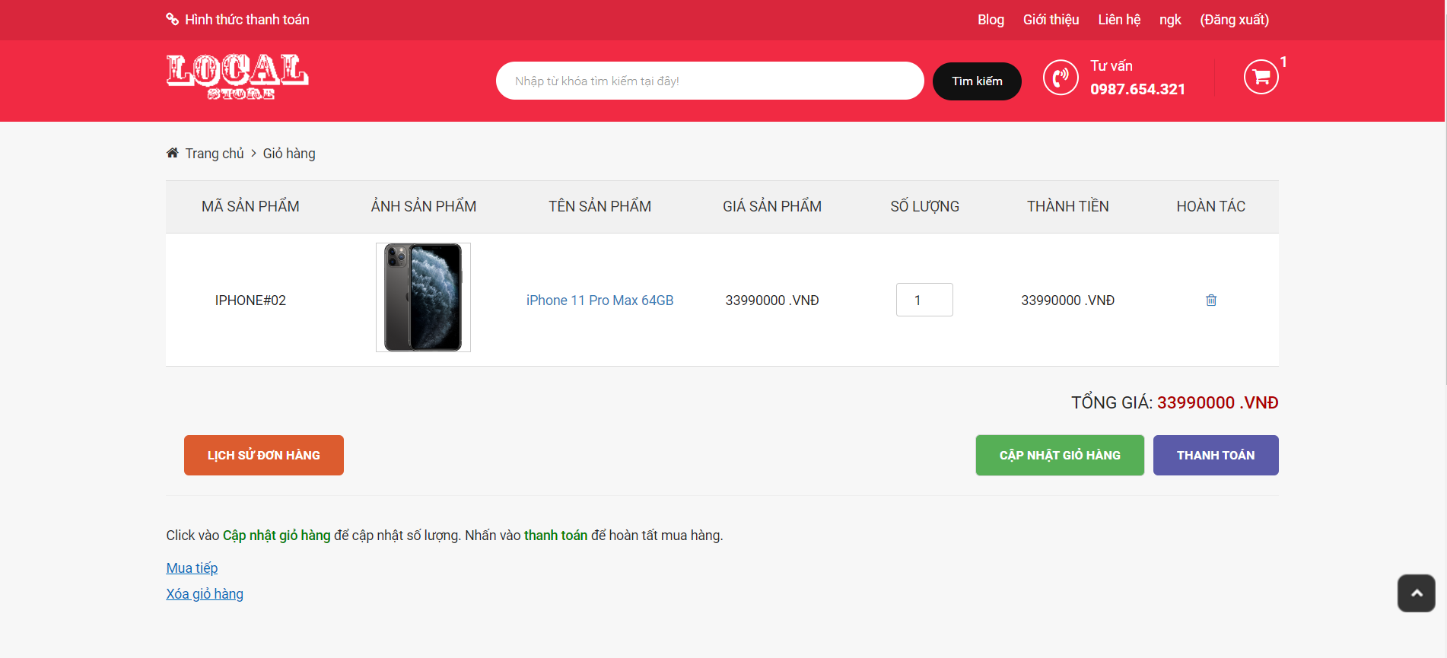Focus the keyword search input field

coord(710,81)
